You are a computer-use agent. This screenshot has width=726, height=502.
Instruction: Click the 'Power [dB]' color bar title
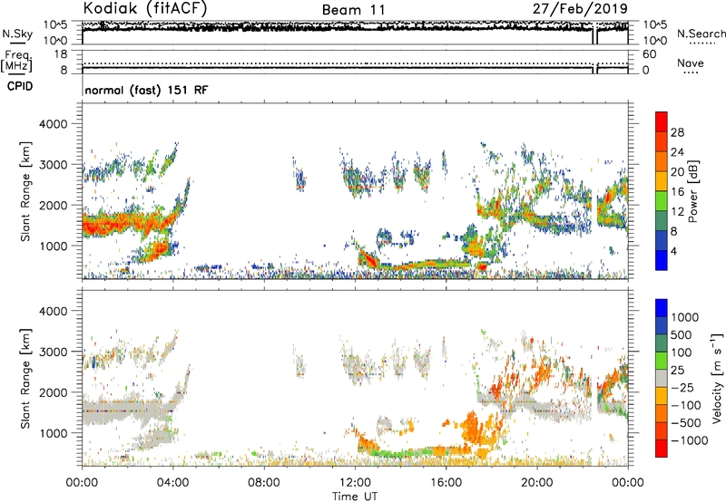692,191
